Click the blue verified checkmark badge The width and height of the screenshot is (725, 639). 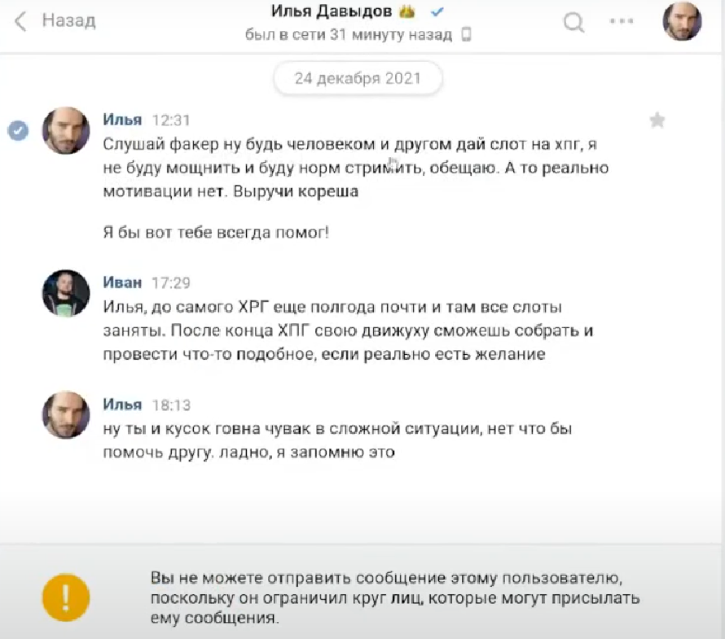pos(437,12)
